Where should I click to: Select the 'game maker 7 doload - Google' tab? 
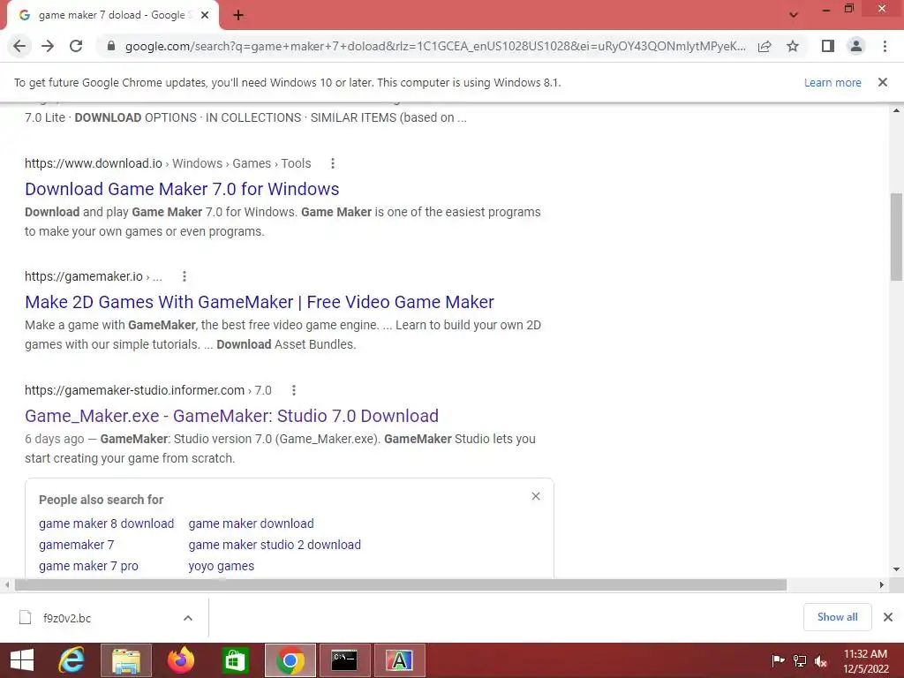pos(112,15)
